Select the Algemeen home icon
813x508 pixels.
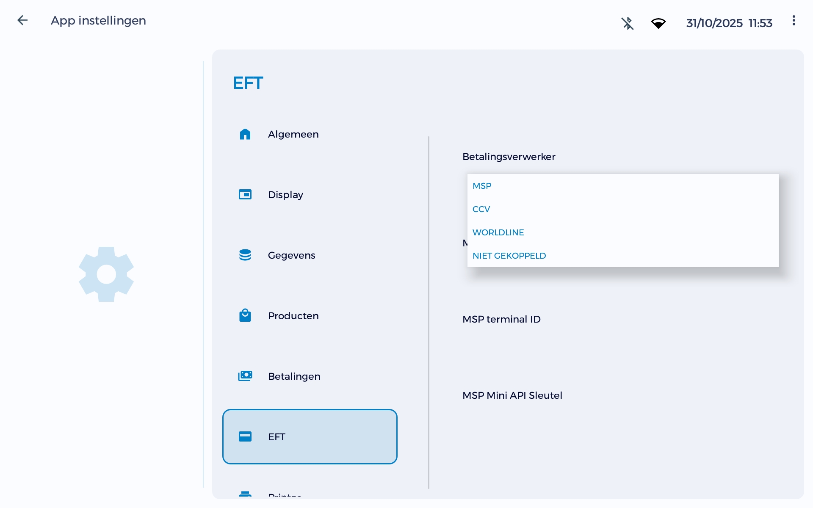(x=246, y=134)
